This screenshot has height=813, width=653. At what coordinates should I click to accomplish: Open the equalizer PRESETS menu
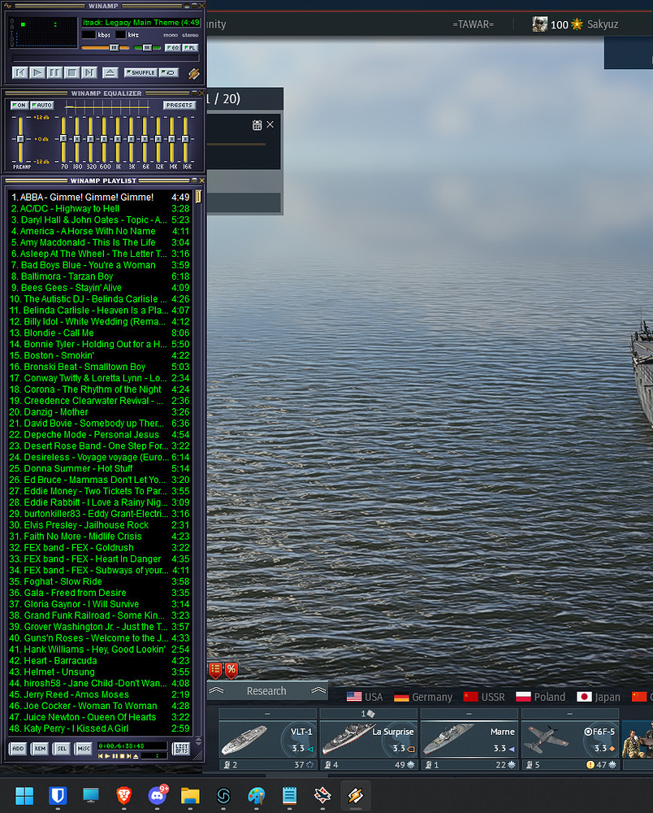(x=179, y=106)
